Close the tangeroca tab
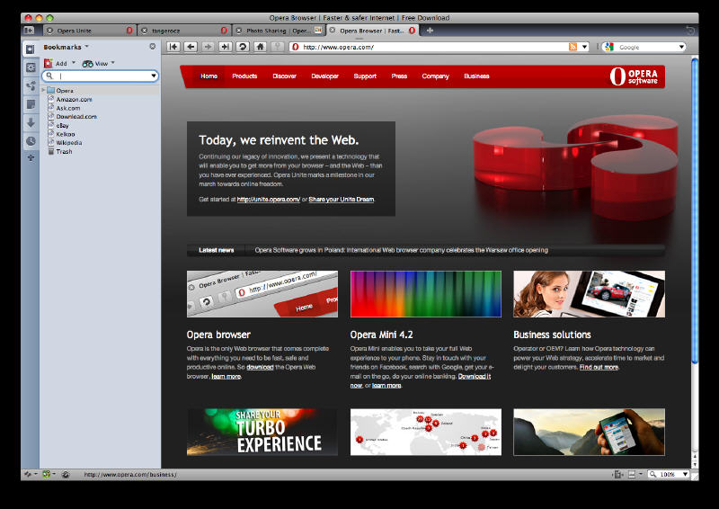Screen dimensions: 719x509 coord(144,31)
